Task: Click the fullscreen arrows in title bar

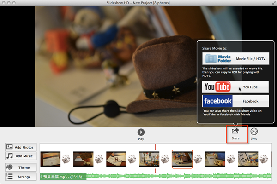Action: (x=274, y=2)
